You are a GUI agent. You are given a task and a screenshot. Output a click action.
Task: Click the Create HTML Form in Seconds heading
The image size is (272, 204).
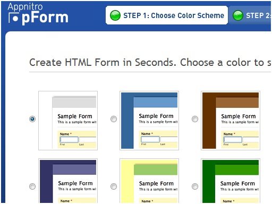[150, 62]
